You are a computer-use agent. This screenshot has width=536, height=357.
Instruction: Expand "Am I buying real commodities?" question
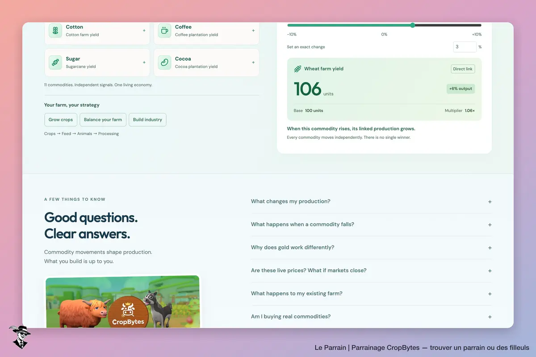point(371,317)
